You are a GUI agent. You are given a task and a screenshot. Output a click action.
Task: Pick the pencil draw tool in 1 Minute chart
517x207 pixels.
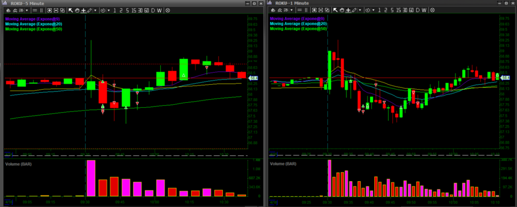(354, 10)
